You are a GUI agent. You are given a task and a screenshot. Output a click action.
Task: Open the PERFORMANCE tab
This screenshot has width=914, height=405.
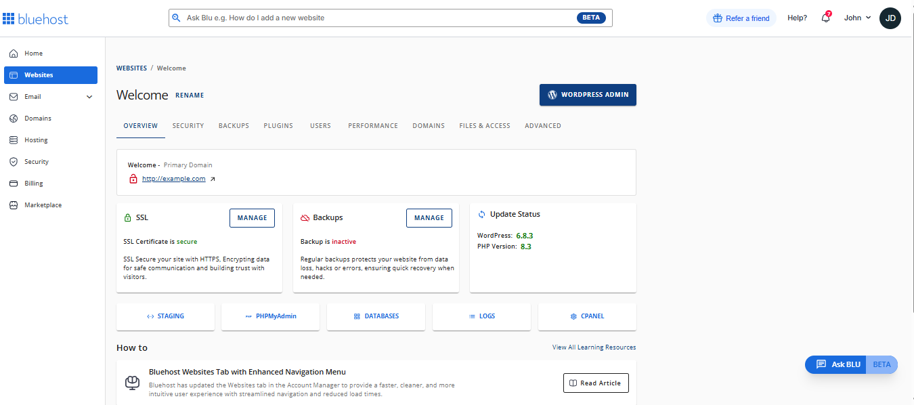[372, 125]
